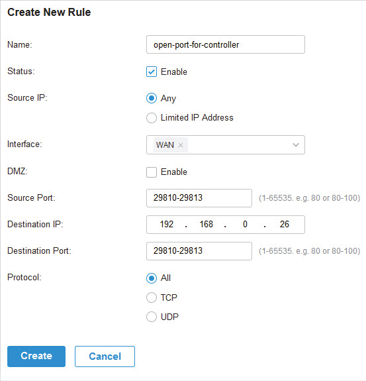Screen dimensions: 366x381
Task: Focus the Name field with open-port-for-controller
Action: pyautogui.click(x=226, y=44)
